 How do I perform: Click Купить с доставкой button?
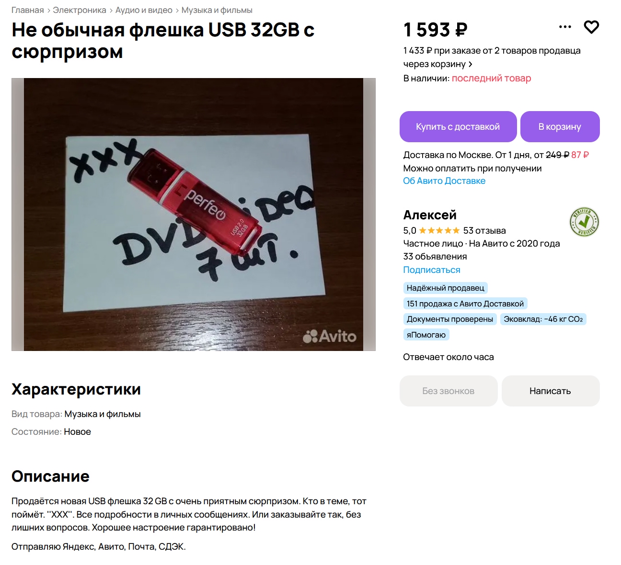click(x=458, y=127)
